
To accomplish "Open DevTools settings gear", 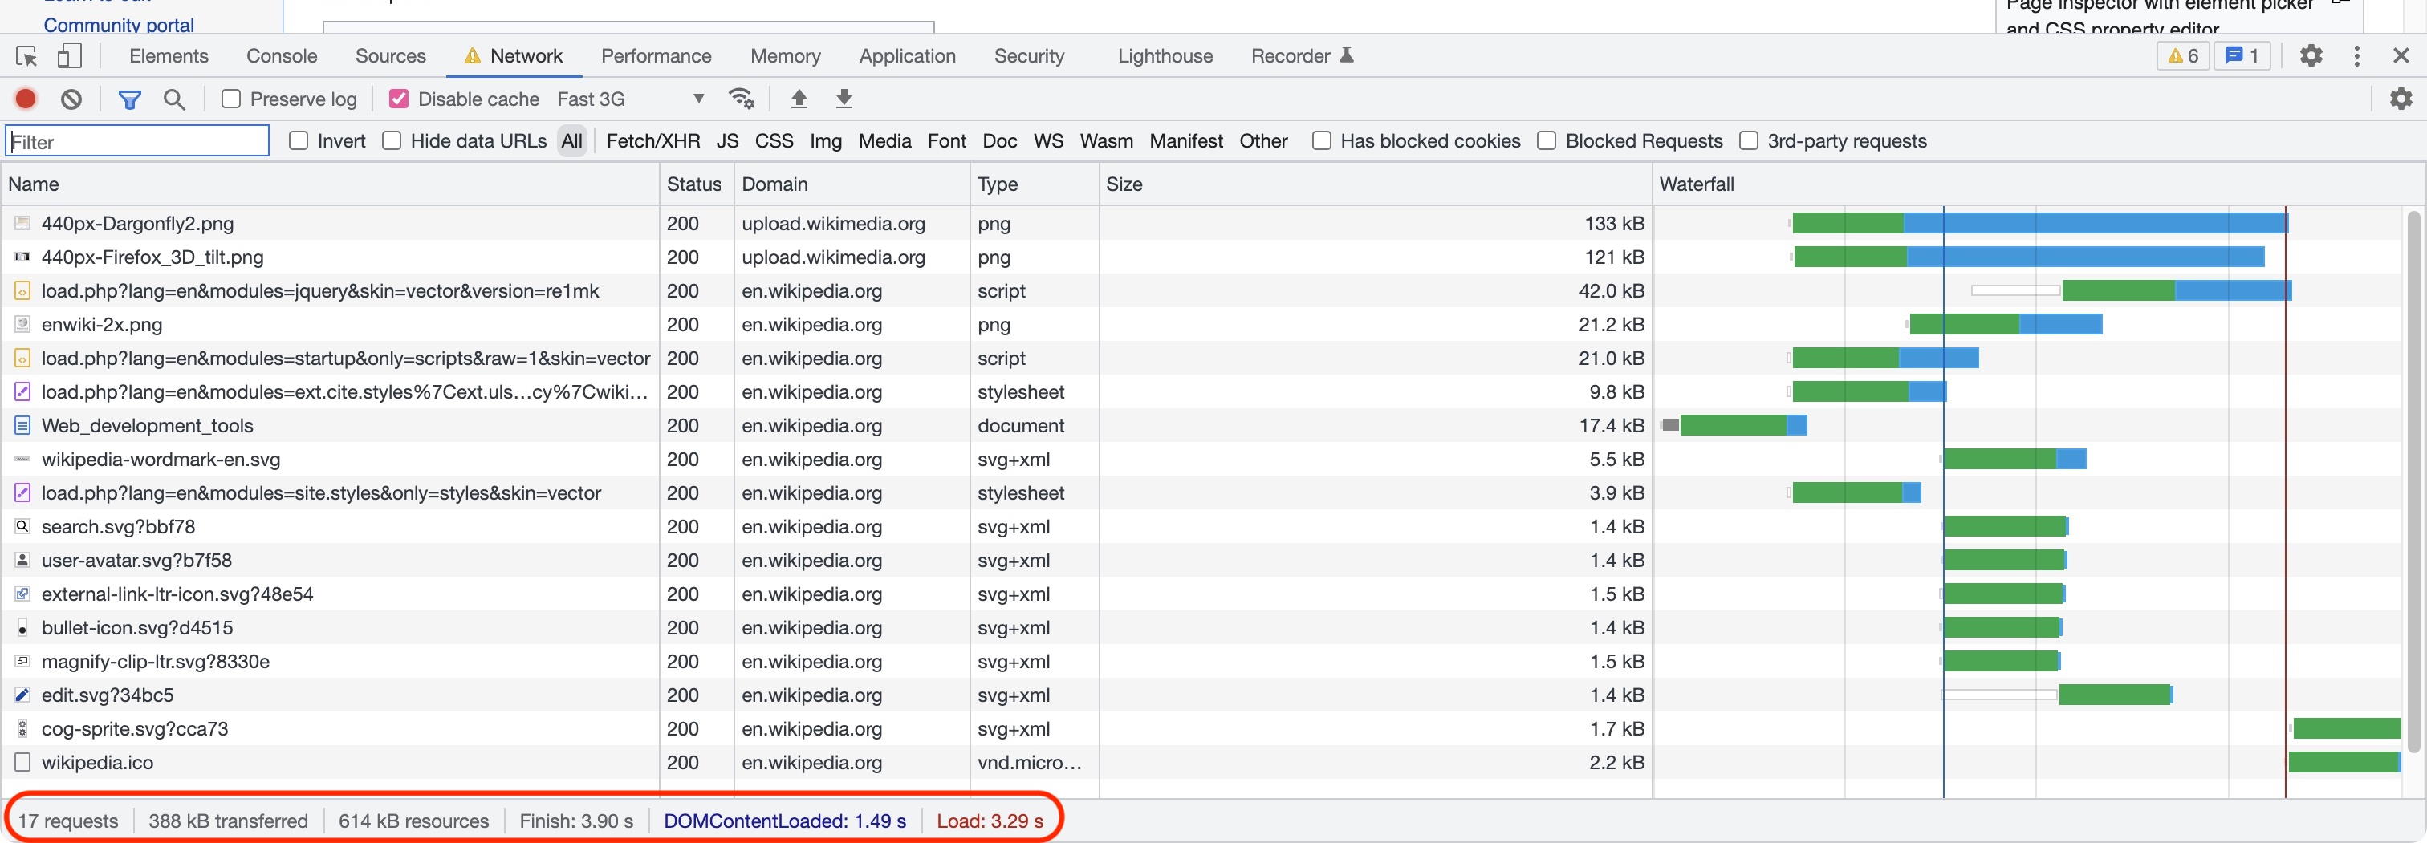I will [2311, 55].
